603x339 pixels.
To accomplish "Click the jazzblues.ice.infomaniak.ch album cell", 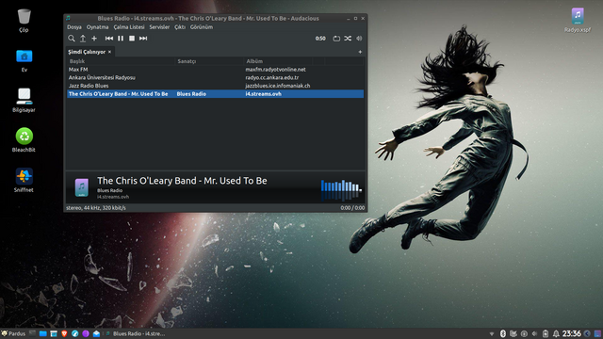I will pos(278,86).
